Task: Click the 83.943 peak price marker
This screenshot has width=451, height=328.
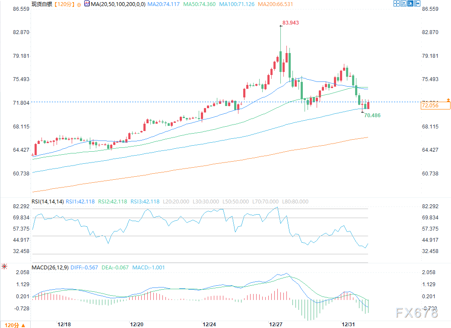Action: pos(290,22)
